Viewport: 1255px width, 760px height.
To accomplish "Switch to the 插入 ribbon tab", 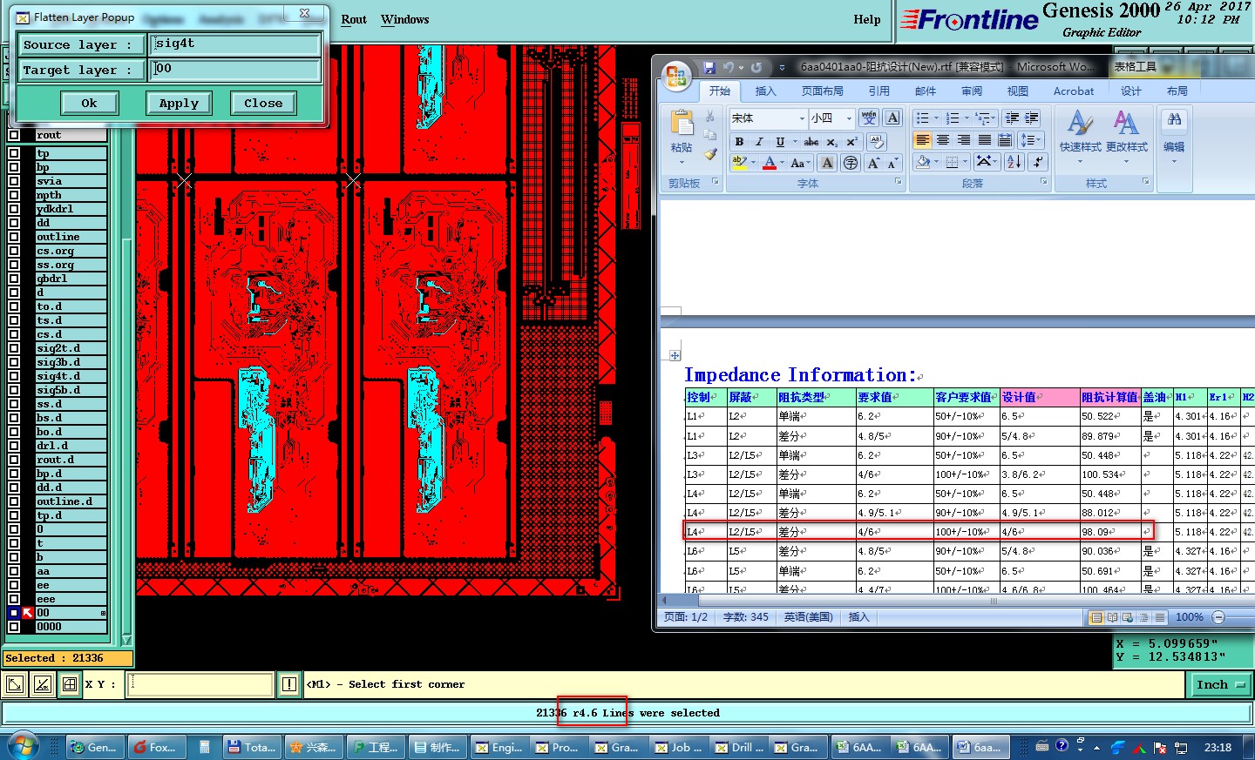I will [765, 91].
